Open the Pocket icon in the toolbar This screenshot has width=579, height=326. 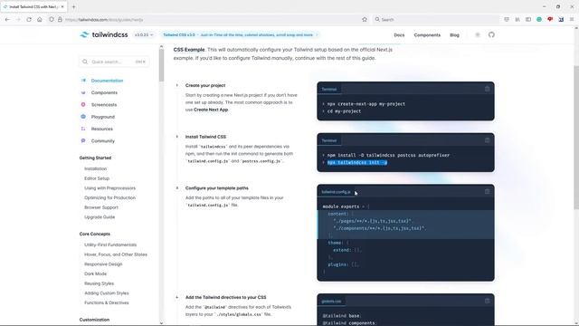tap(507, 19)
